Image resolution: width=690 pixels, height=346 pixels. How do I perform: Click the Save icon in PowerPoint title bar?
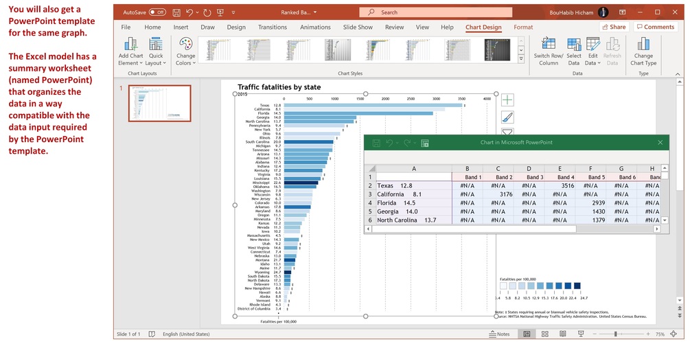[176, 12]
